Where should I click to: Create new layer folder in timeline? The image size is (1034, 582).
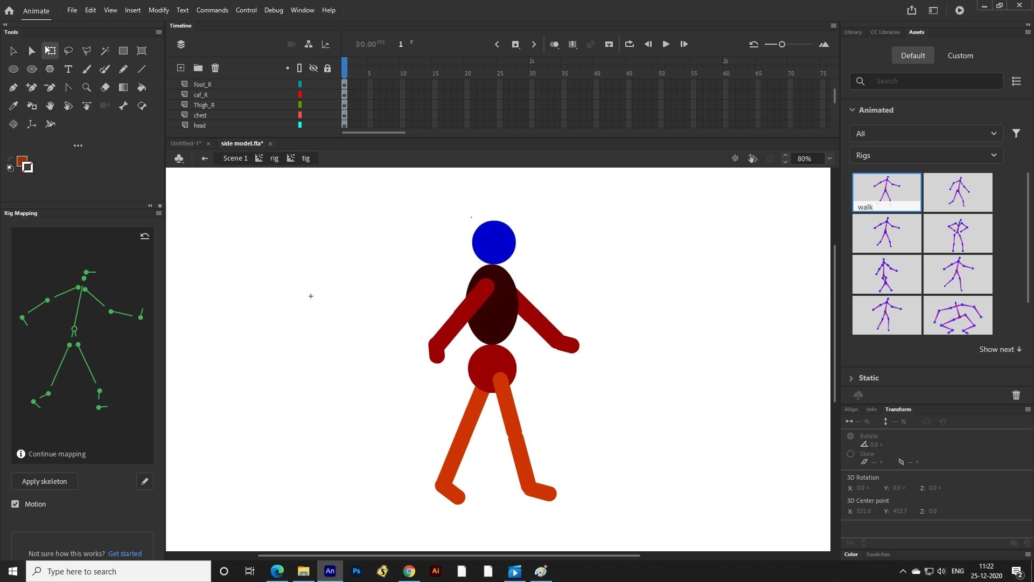(x=198, y=68)
